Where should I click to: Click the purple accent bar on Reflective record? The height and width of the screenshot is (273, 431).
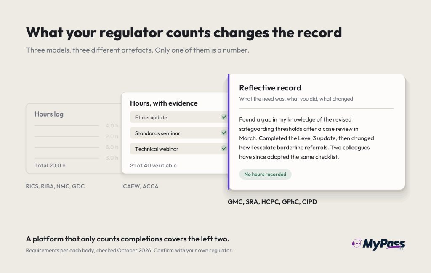point(229,132)
